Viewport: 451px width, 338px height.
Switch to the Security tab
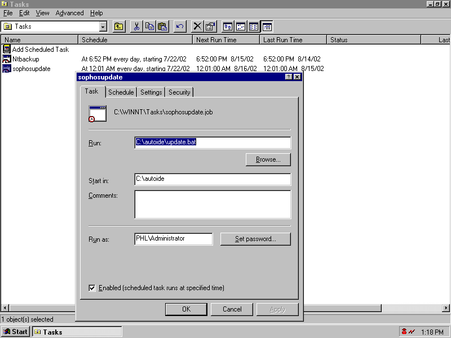(179, 92)
